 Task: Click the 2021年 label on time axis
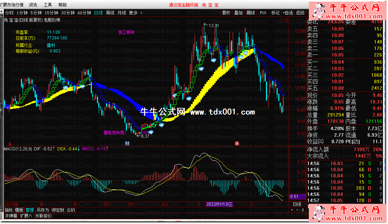(11, 204)
